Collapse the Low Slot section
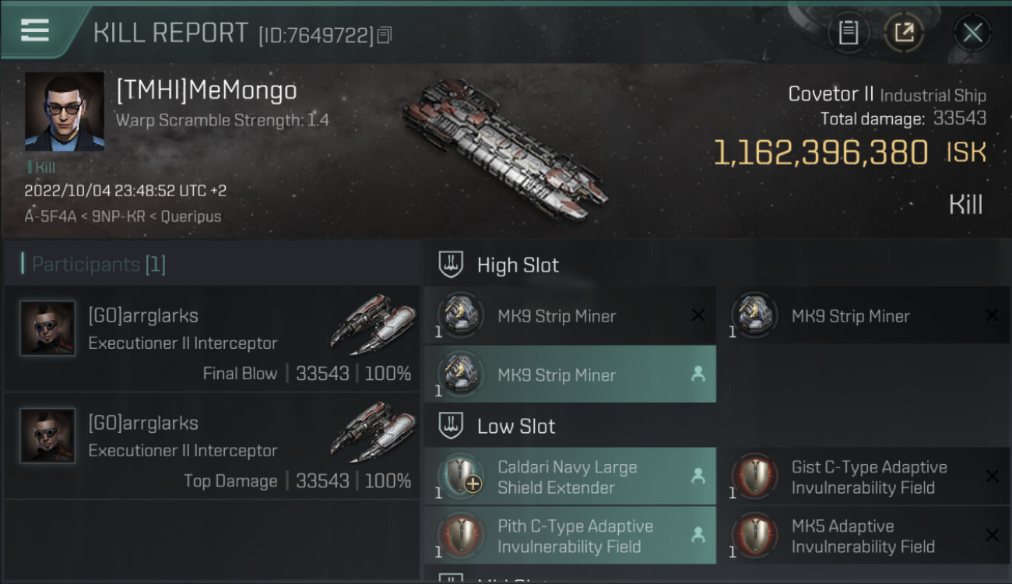1012x584 pixels. click(452, 427)
